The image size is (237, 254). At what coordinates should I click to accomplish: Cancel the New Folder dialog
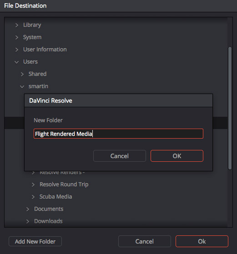click(120, 156)
